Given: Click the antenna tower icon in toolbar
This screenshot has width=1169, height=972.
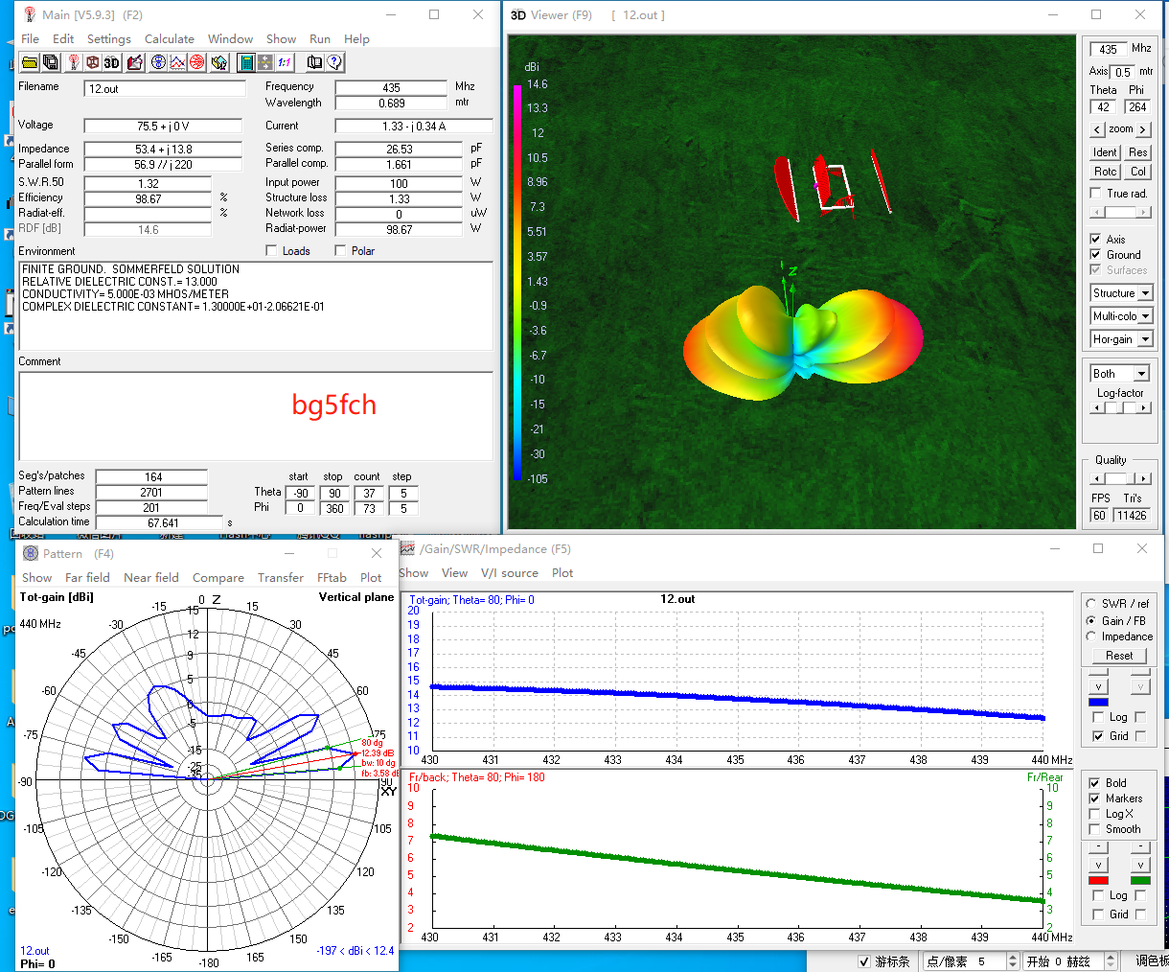Looking at the screenshot, I should point(73,62).
